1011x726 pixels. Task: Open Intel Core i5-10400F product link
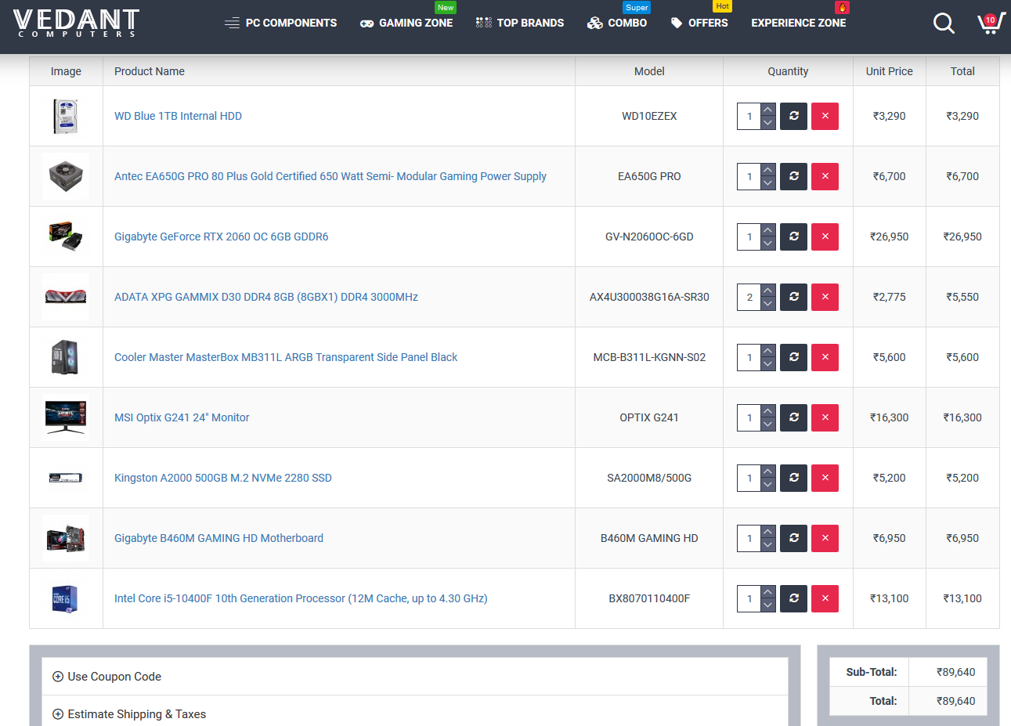(x=301, y=598)
